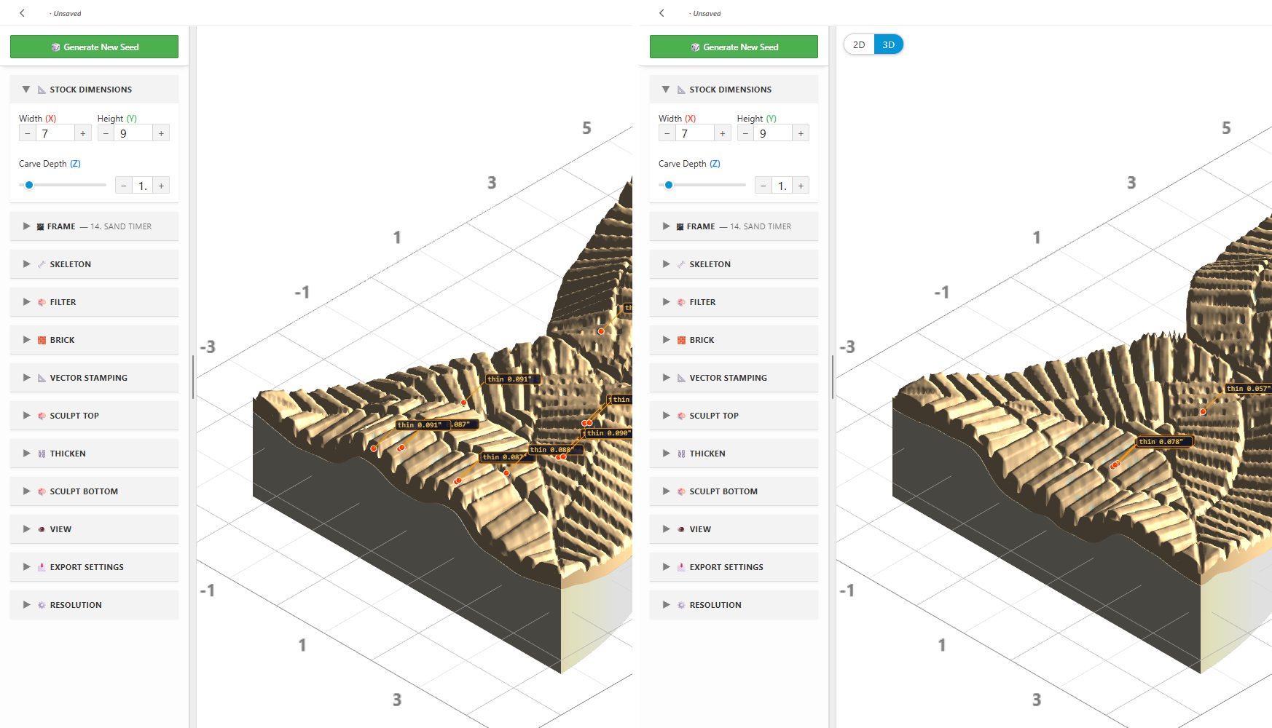Decrease Height value in right window
1272x728 pixels.
(745, 133)
